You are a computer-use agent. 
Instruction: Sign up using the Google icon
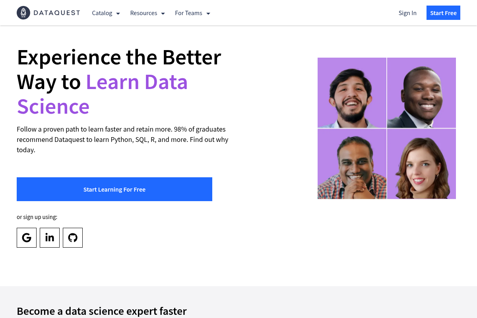coord(27,238)
